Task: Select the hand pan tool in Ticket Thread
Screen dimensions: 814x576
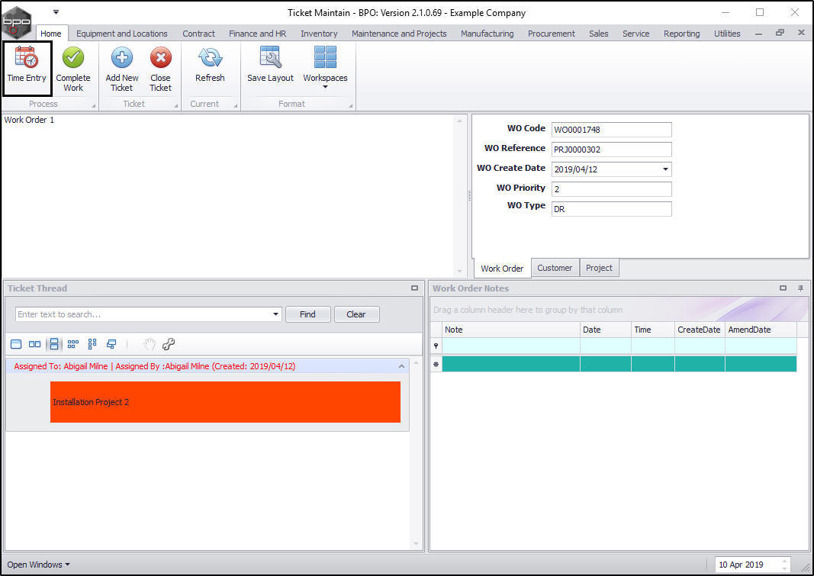Action: (150, 344)
